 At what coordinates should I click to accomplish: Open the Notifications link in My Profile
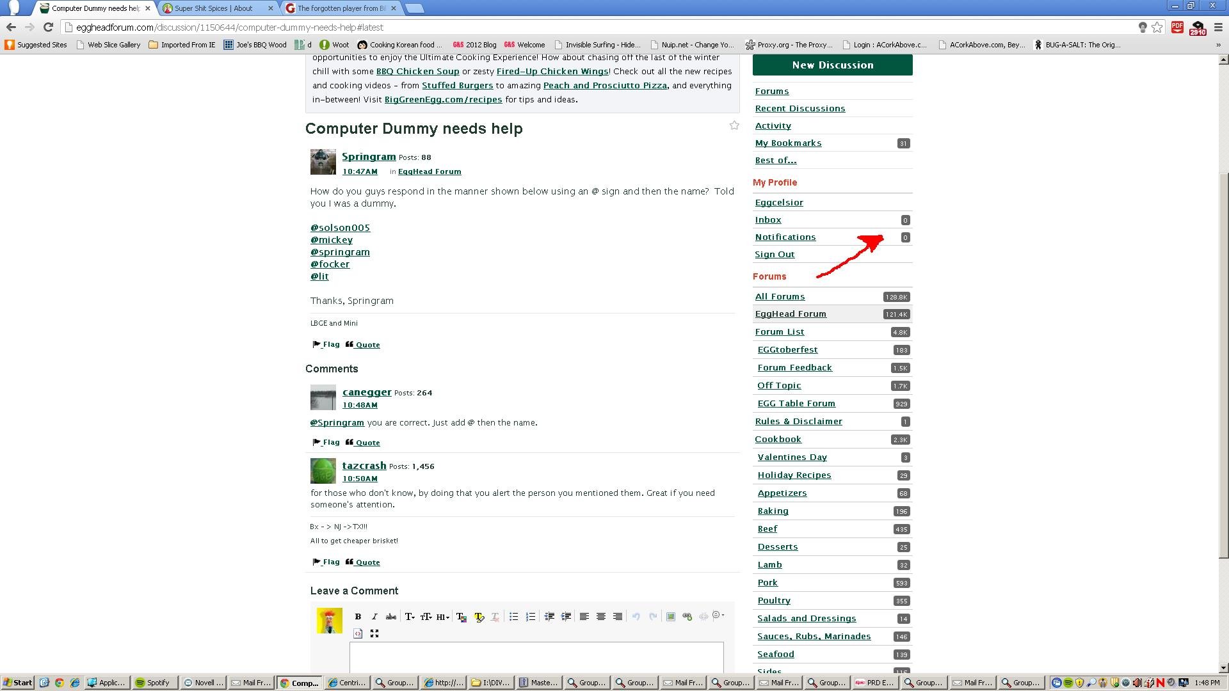coord(785,237)
